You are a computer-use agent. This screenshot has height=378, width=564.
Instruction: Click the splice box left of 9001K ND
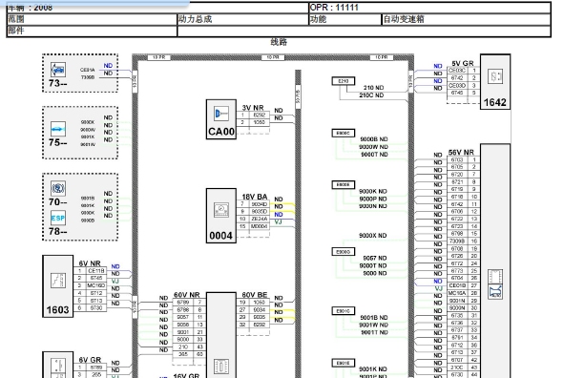344,363
